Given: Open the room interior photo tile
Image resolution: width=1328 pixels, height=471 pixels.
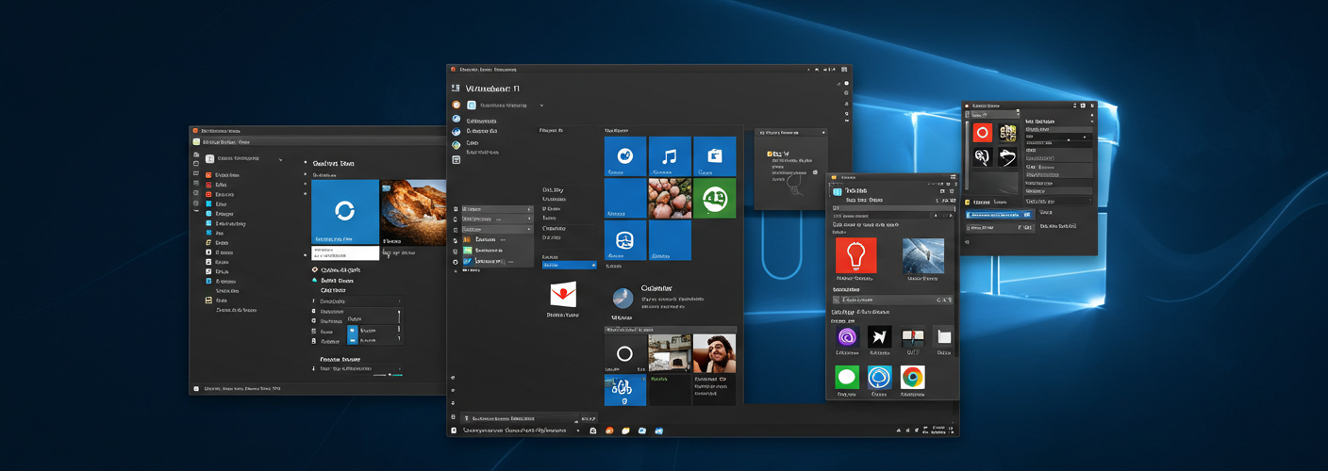Looking at the screenshot, I should [670, 353].
